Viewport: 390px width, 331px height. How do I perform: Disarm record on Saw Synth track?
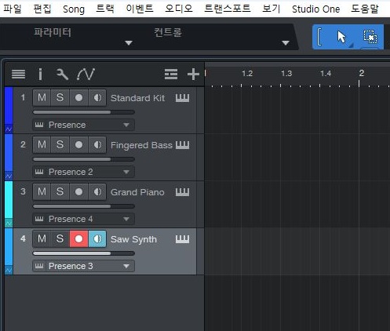coord(78,238)
